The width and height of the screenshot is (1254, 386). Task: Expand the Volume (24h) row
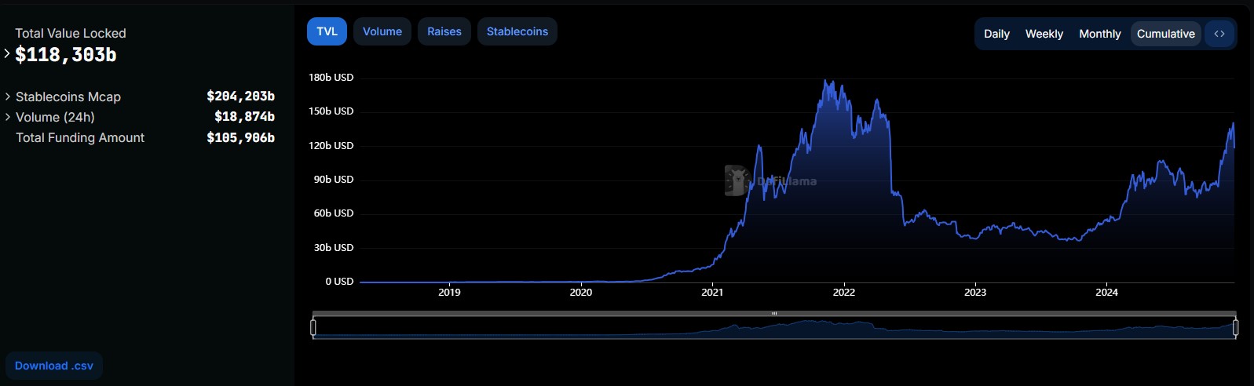point(8,117)
